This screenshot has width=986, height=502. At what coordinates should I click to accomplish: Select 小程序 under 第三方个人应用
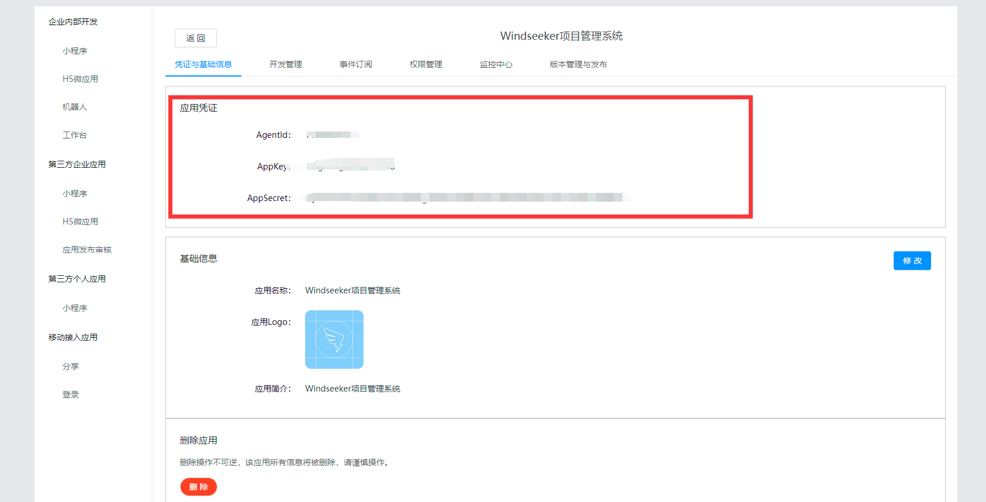coord(75,308)
